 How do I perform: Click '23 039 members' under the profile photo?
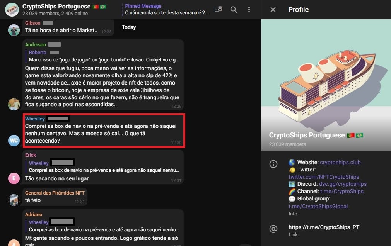point(287,144)
